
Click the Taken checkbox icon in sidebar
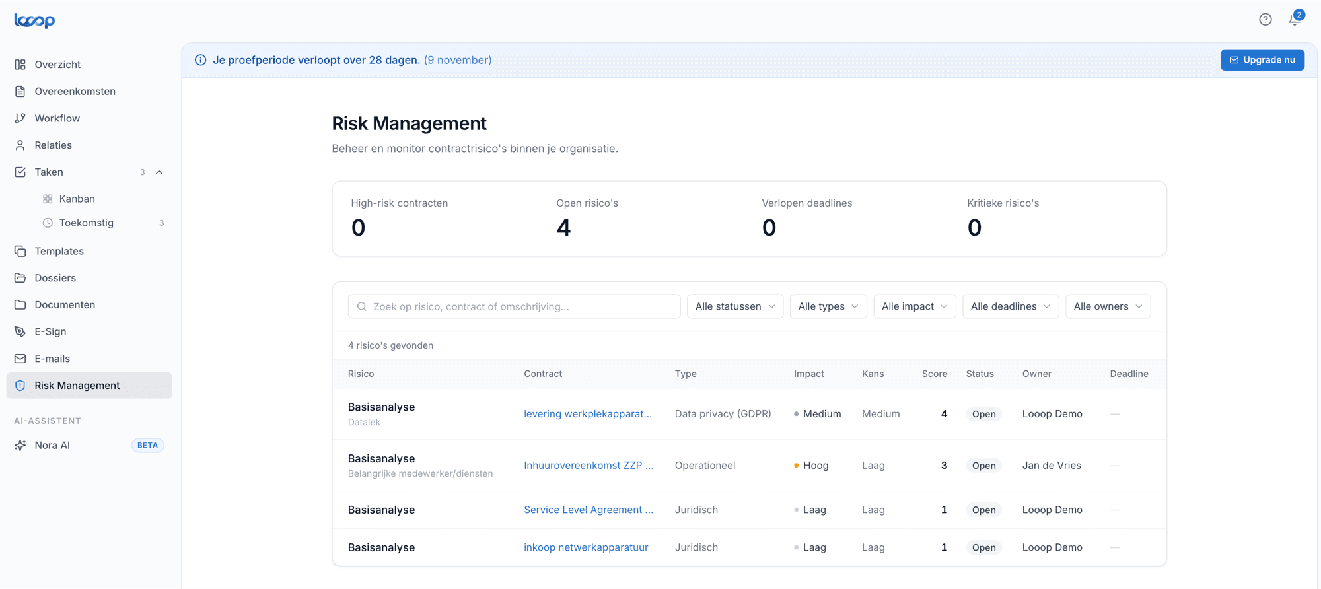point(20,172)
